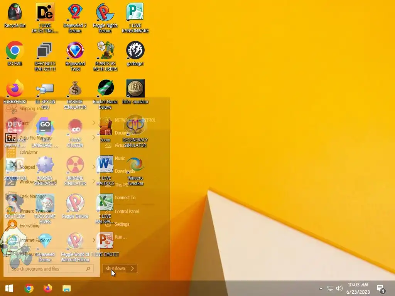Launch Chrome from the taskbar
The height and width of the screenshot is (296, 395).
point(29,288)
